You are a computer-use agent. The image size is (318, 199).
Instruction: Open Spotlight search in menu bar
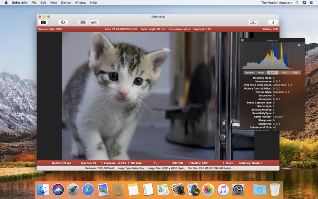pyautogui.click(x=297, y=3)
